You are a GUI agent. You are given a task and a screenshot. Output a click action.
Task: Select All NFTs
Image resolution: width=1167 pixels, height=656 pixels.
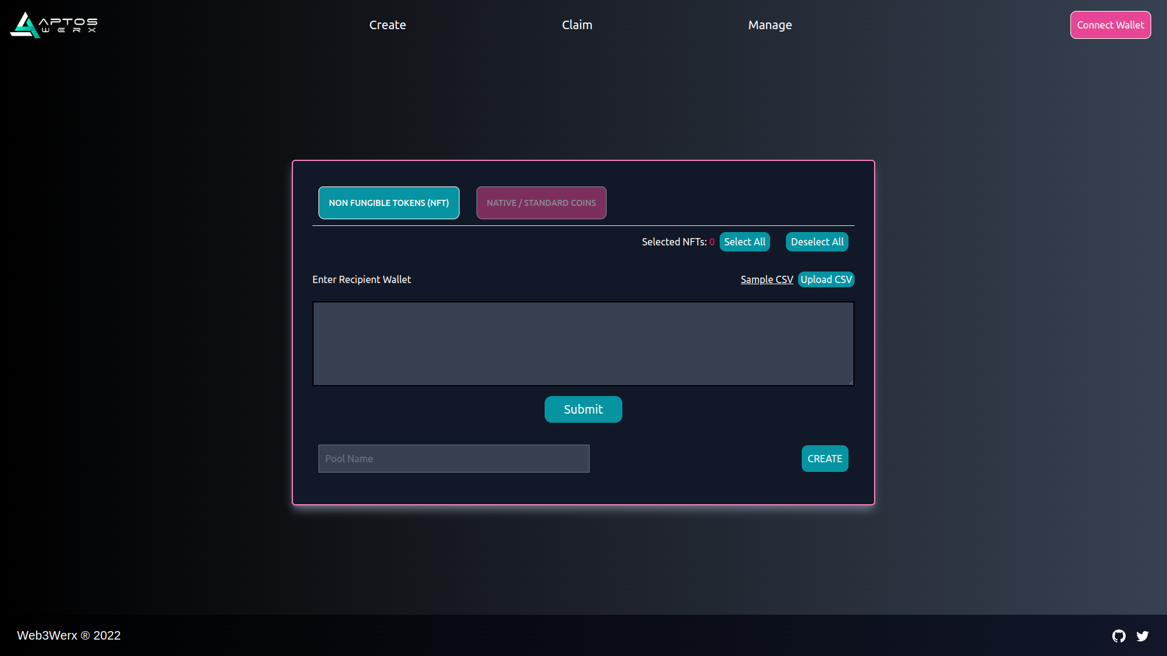[745, 241]
